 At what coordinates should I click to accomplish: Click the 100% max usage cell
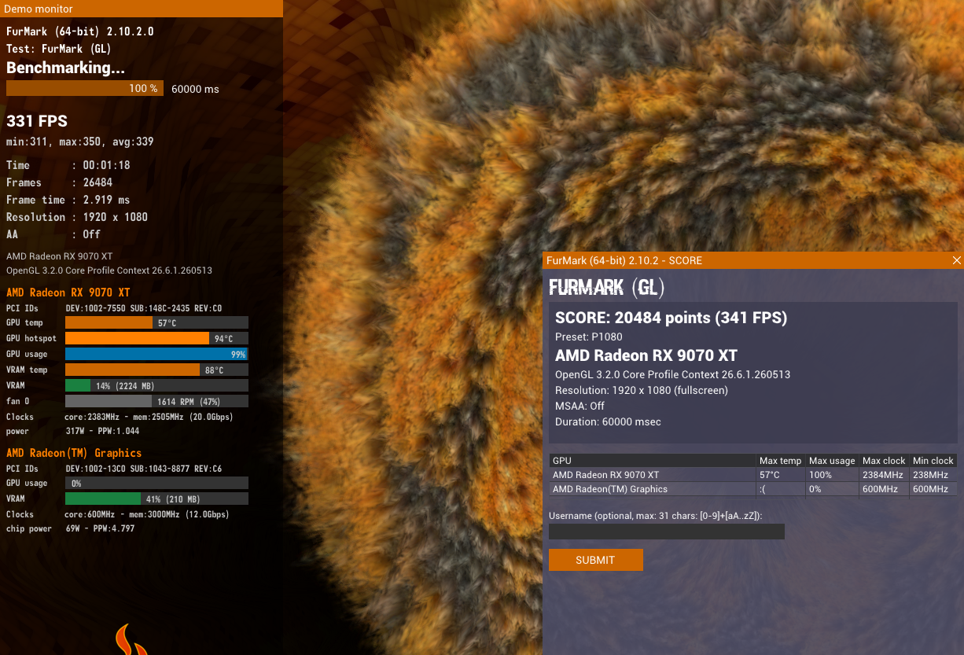pyautogui.click(x=832, y=475)
